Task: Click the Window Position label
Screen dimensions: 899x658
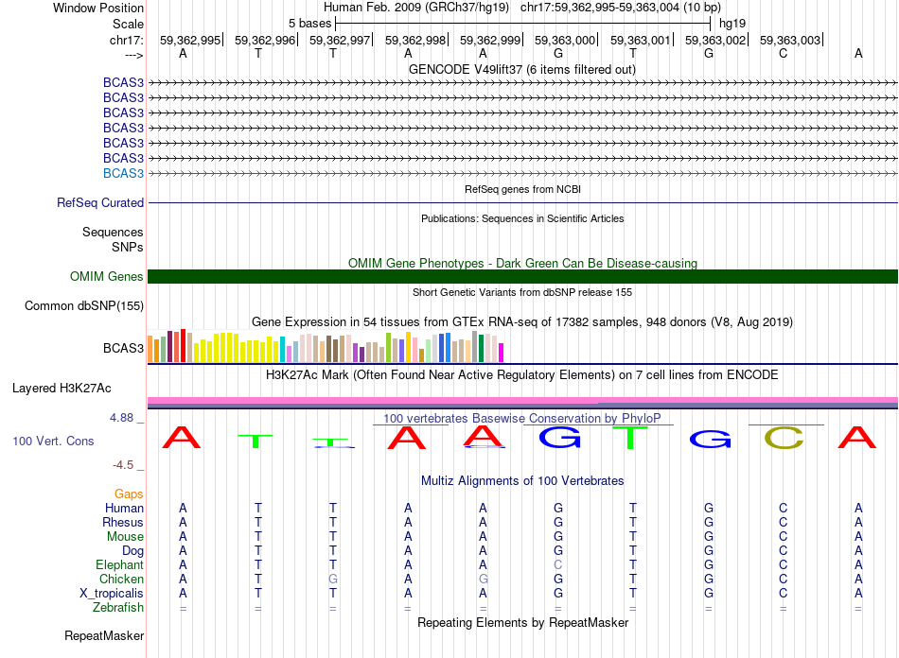Action: (98, 8)
